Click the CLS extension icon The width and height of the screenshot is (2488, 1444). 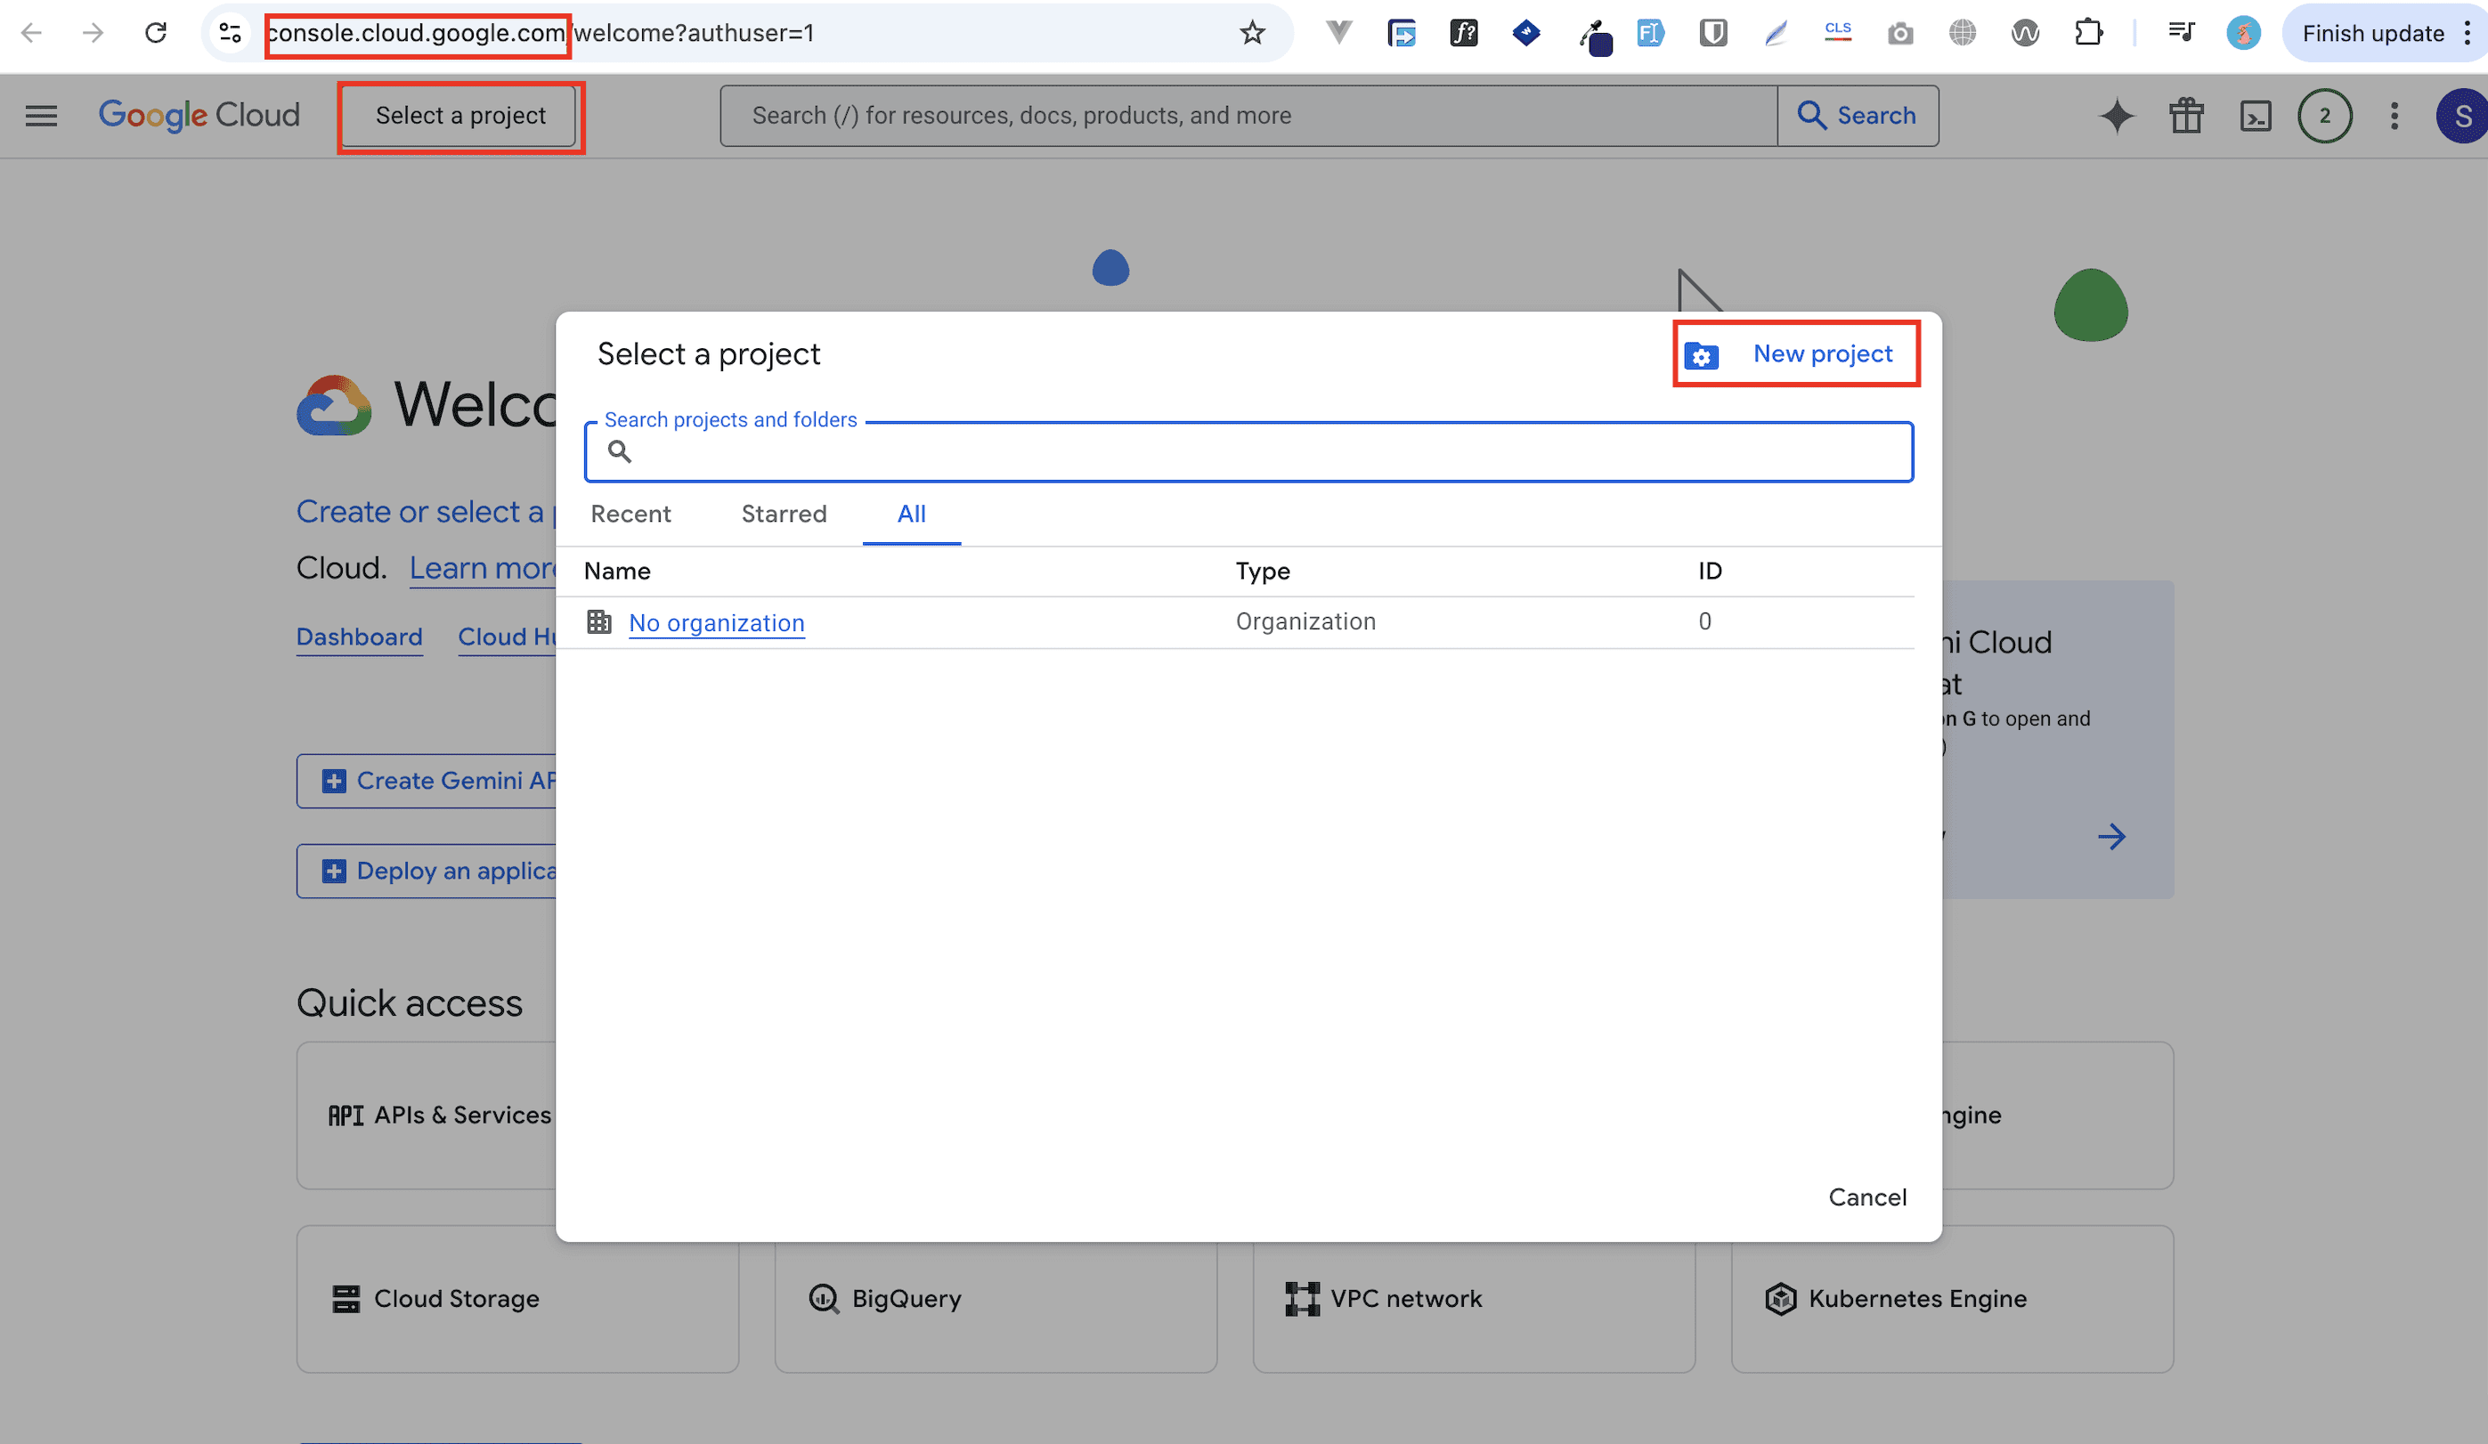click(1837, 33)
